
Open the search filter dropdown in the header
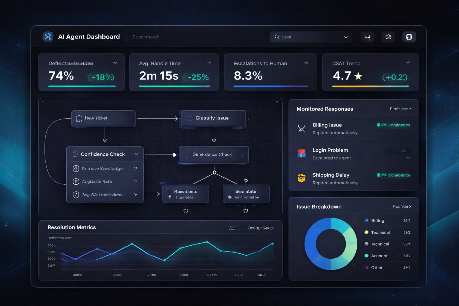point(346,37)
